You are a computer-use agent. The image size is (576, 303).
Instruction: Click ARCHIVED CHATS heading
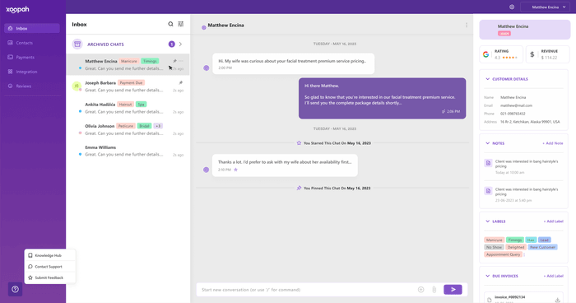pos(105,44)
